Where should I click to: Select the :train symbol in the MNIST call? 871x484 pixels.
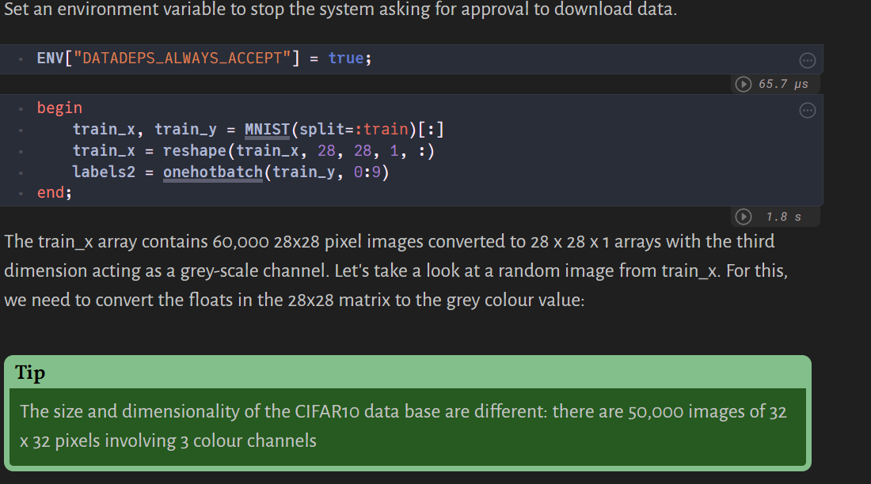[x=382, y=129]
